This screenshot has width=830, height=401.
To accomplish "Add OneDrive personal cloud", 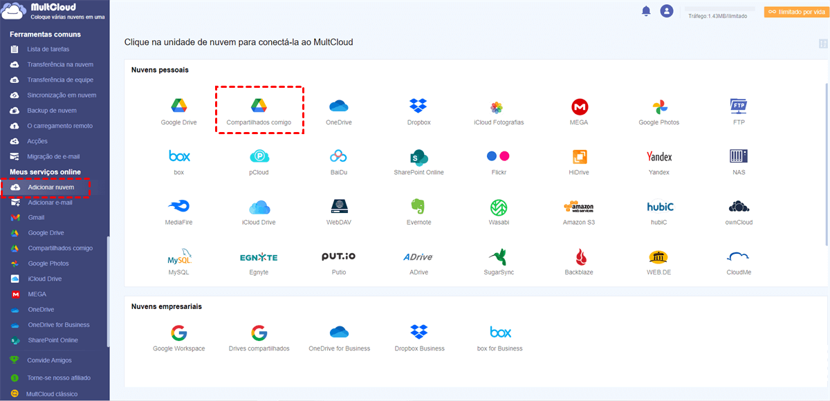I will click(x=339, y=111).
